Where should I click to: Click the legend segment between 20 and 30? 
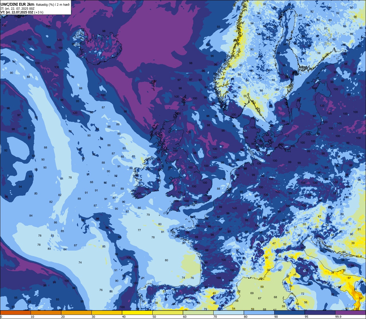(76, 312)
